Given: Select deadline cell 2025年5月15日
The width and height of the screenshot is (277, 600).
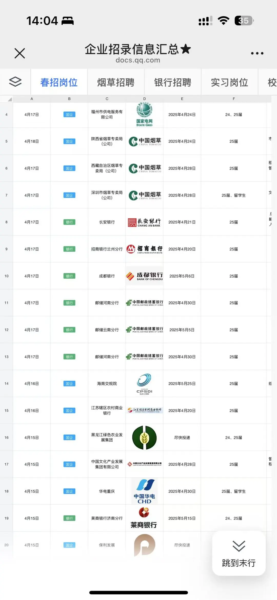Looking at the screenshot, I should pos(182,518).
